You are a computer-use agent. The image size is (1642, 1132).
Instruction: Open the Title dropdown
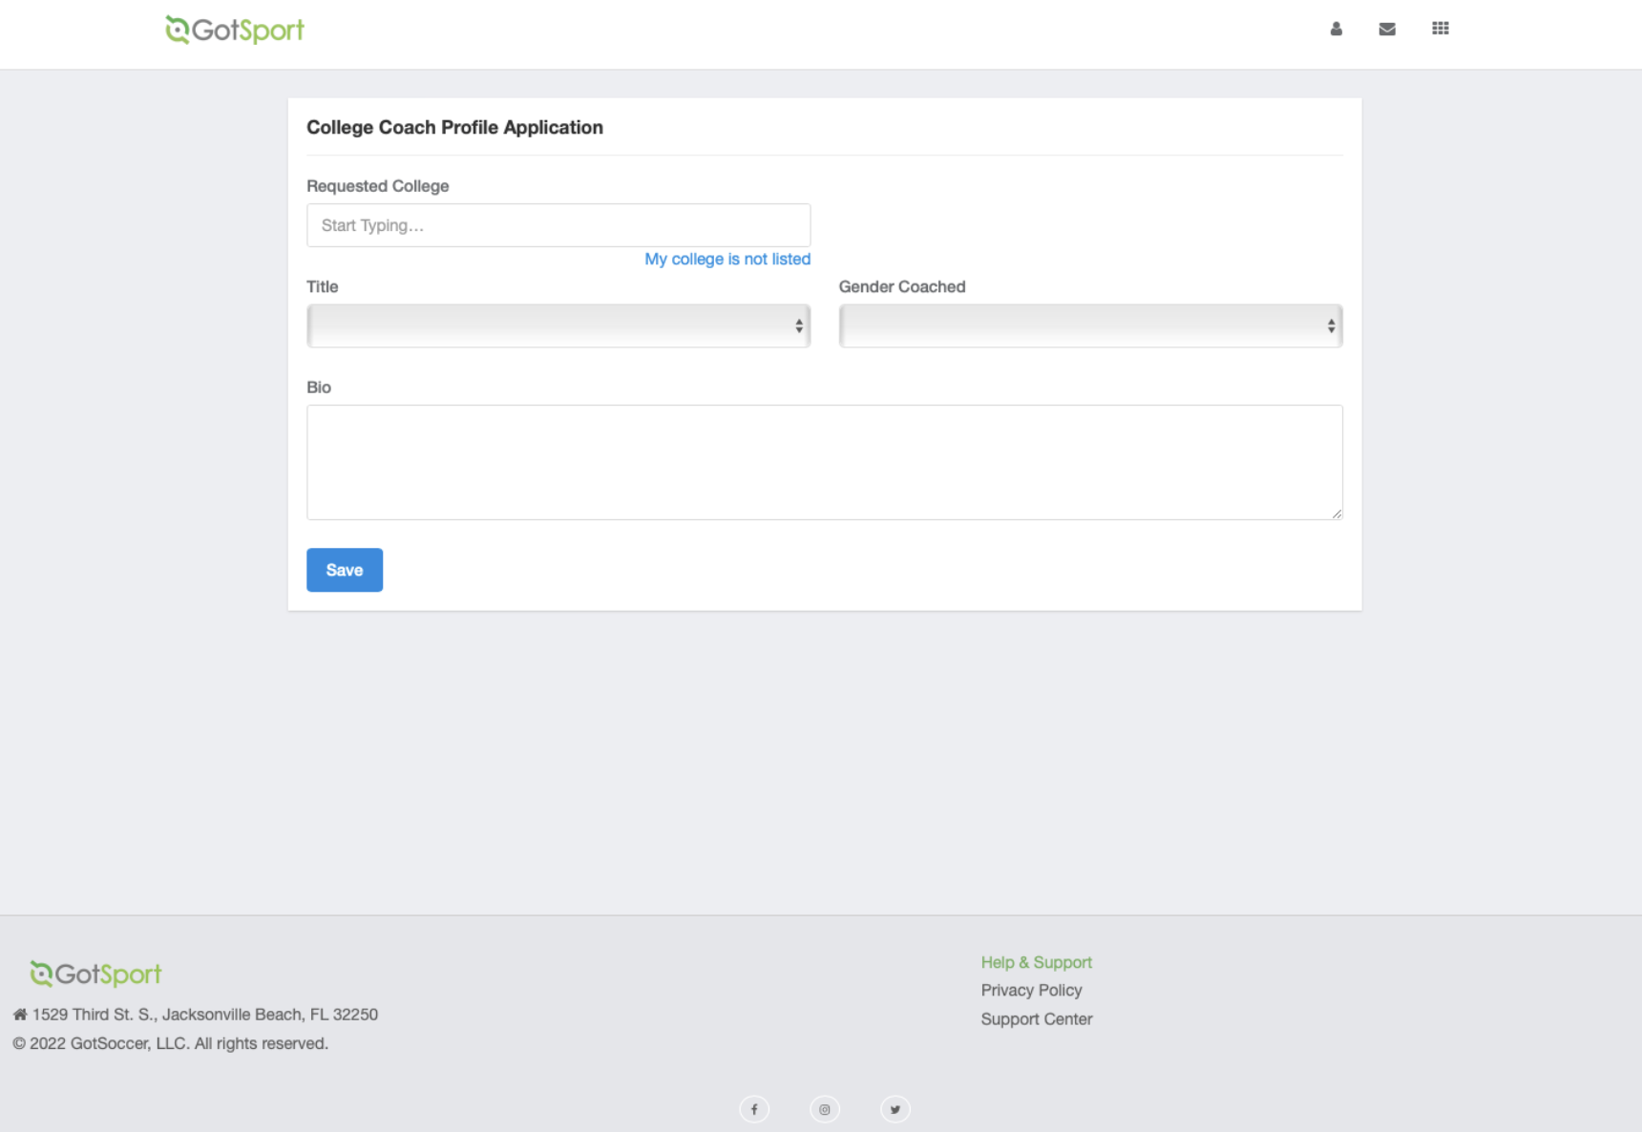coord(558,325)
